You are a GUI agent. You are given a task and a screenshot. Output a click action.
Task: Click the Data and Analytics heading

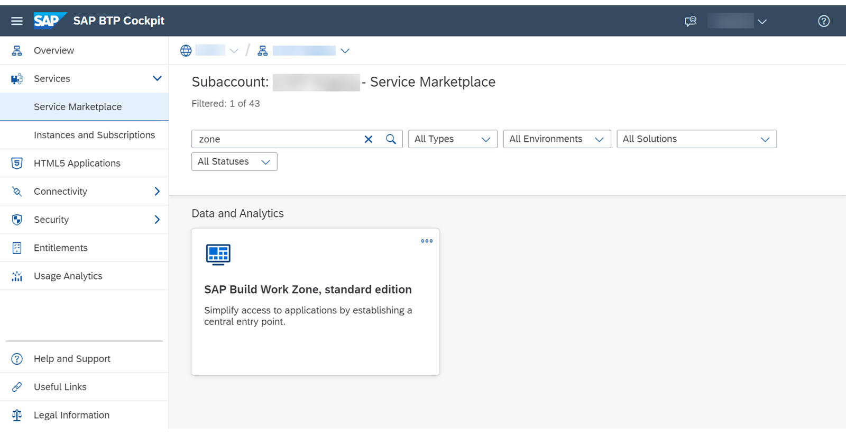click(x=237, y=213)
